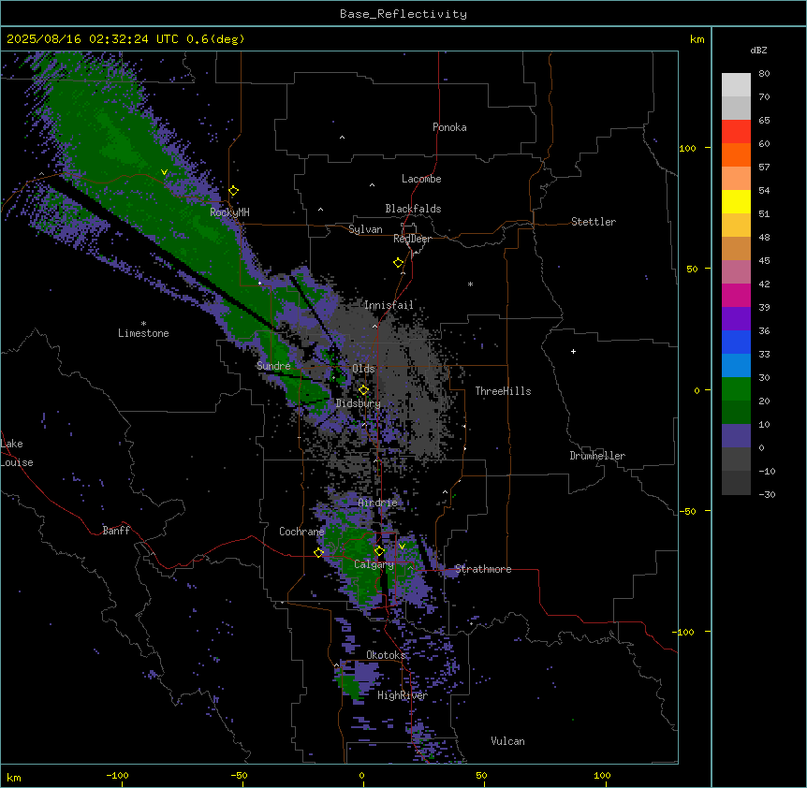Click the Okotoks town label

click(x=386, y=655)
